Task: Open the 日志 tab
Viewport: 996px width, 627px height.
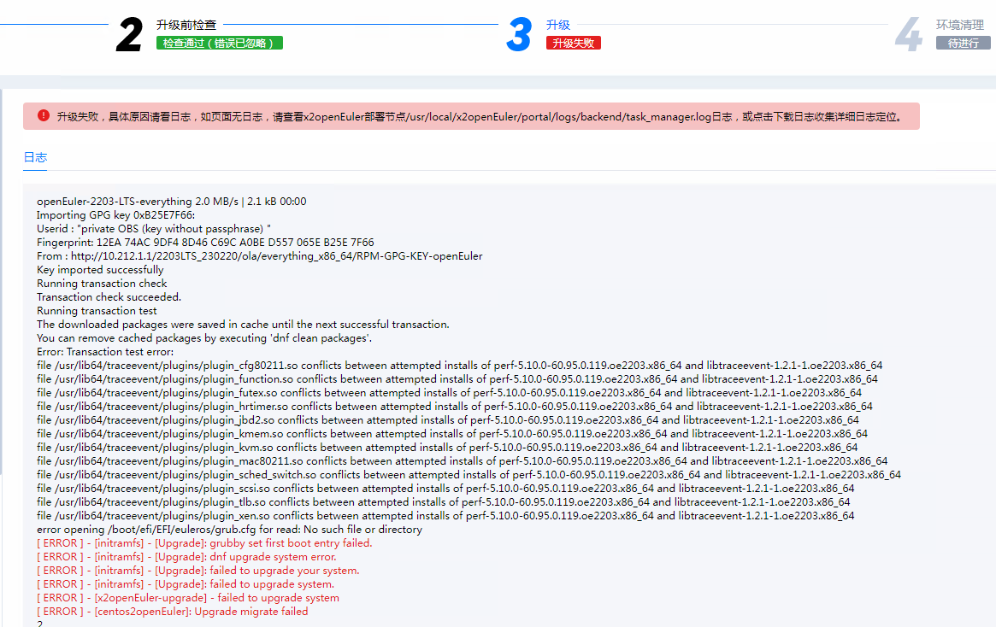Action: click(35, 157)
